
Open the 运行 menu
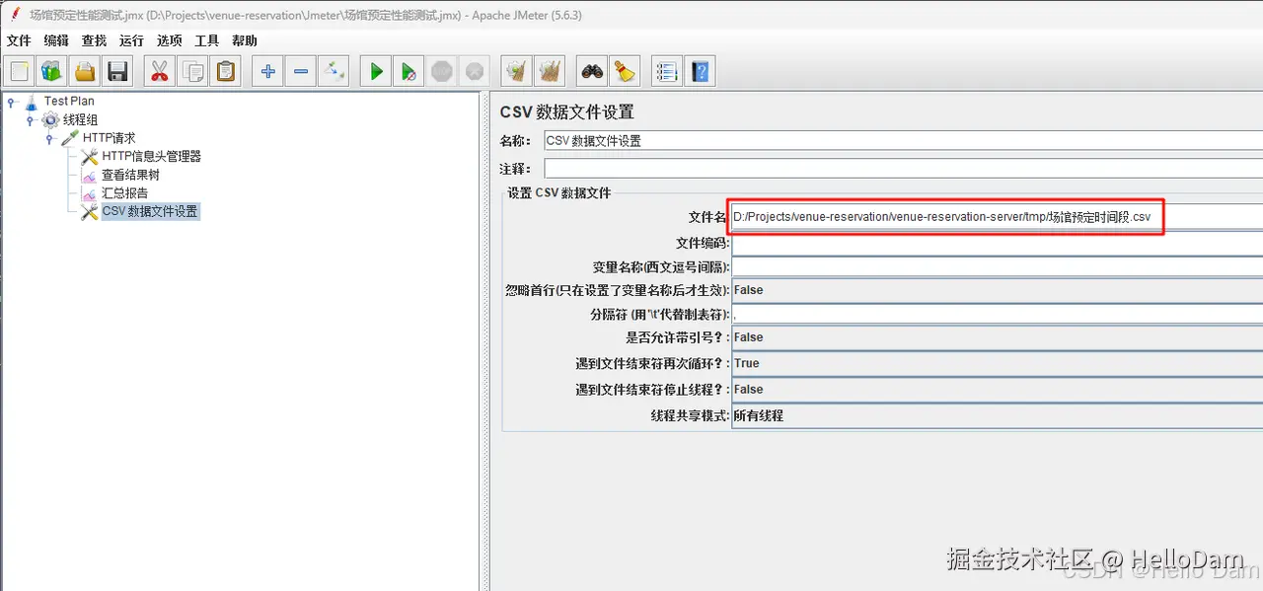[x=131, y=40]
